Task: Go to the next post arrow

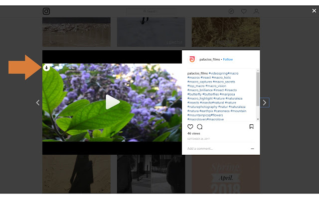Action: pyautogui.click(x=265, y=102)
